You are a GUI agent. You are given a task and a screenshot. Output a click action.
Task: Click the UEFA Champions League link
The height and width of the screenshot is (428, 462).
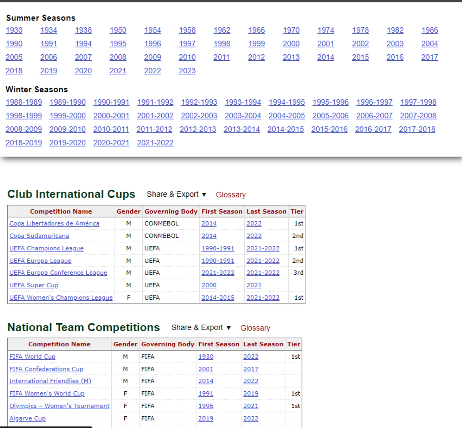tap(46, 248)
